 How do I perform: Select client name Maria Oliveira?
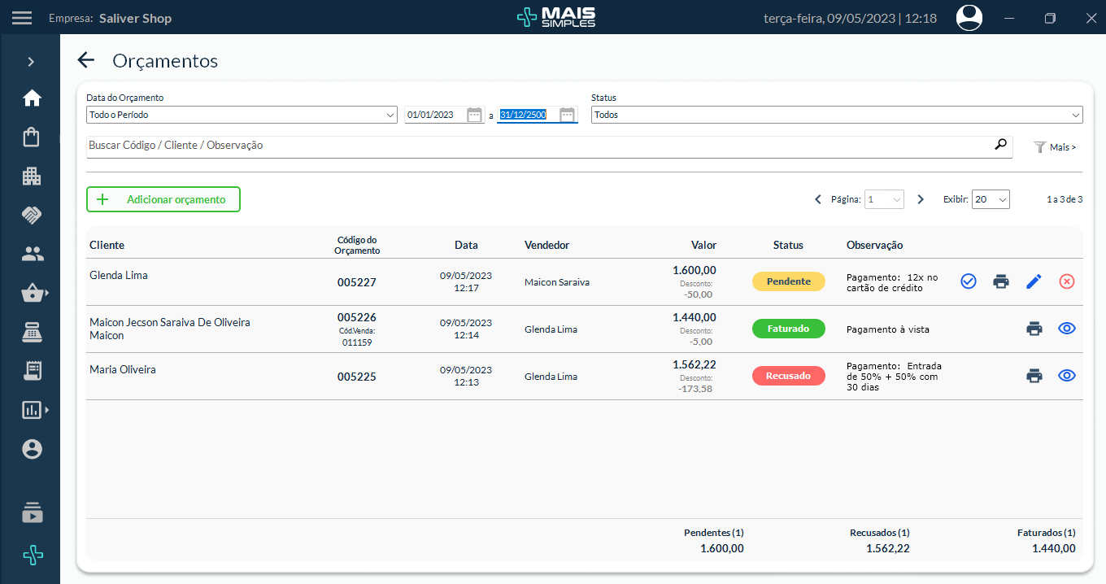(123, 369)
